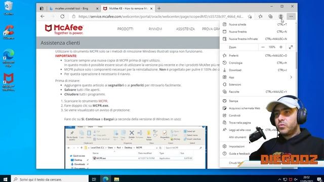The width and height of the screenshot is (324, 182).
Task: Open the notification center icon
Action: coord(319,179)
